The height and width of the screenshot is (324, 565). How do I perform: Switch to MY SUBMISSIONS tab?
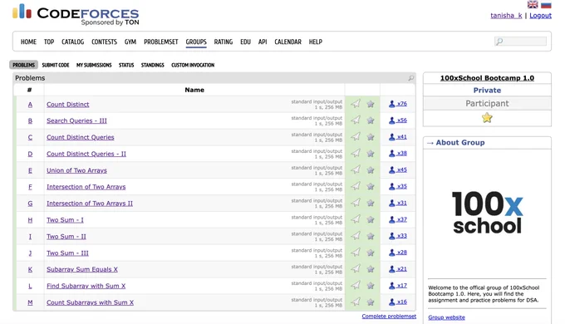[94, 66]
